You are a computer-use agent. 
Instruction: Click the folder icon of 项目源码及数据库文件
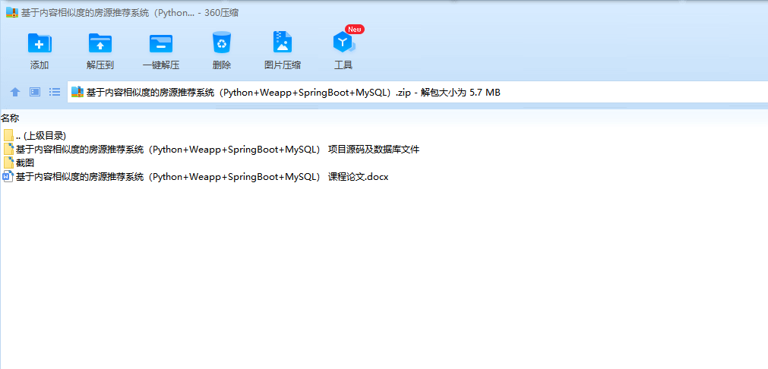(x=8, y=150)
